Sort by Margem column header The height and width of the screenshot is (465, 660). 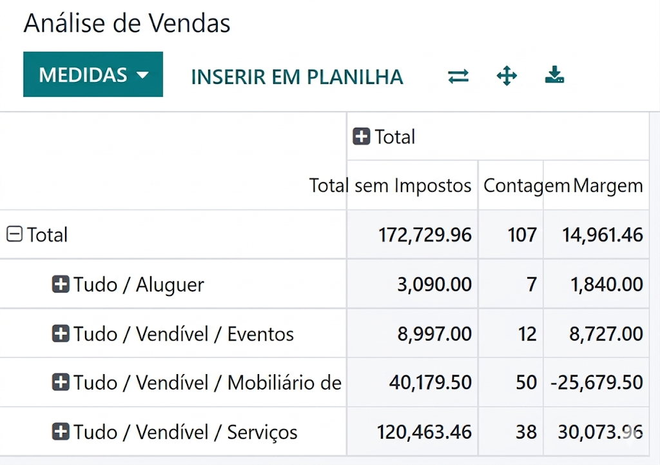pyautogui.click(x=608, y=186)
